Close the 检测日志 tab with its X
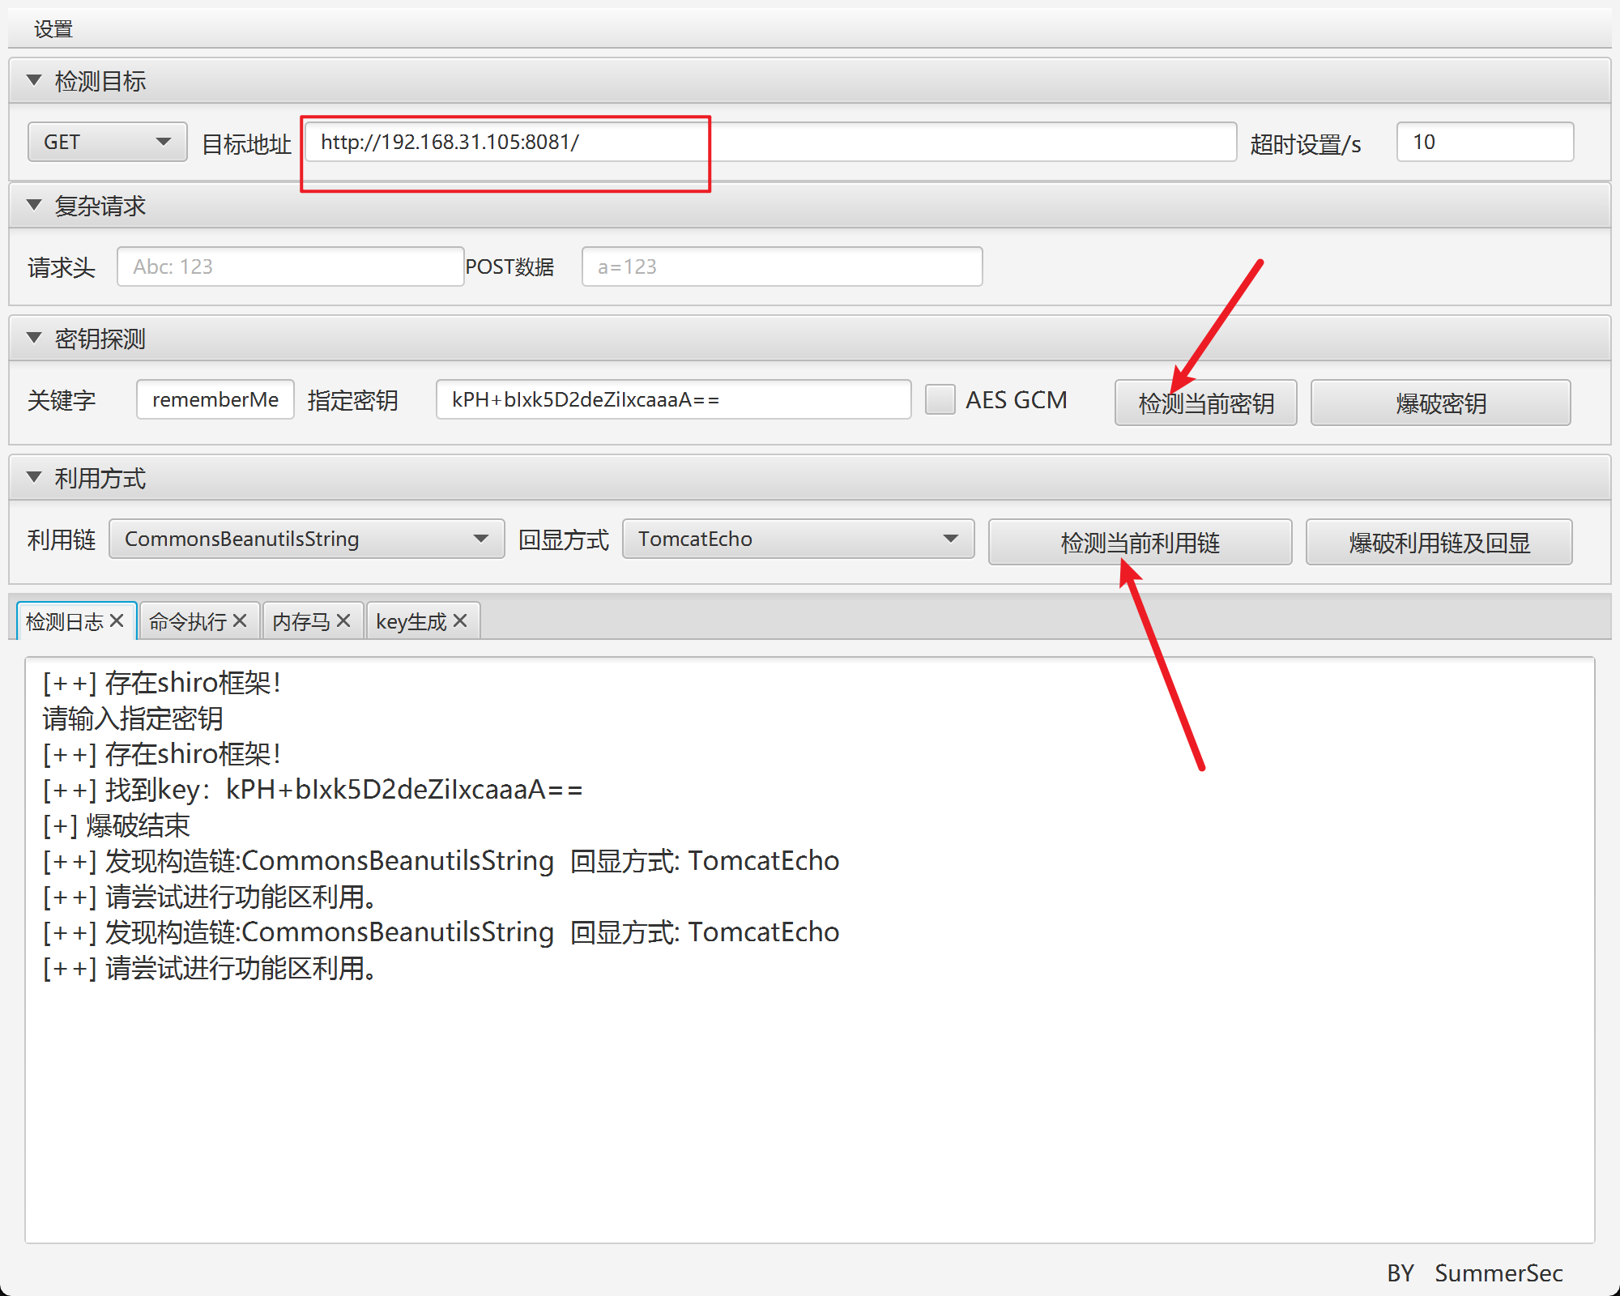 (117, 620)
